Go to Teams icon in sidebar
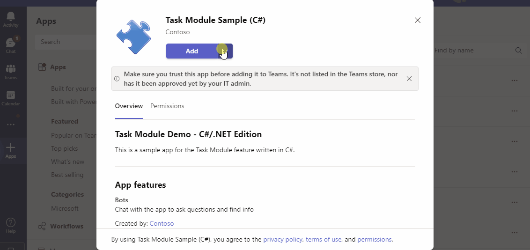Viewport: 530px width, 250px height. coord(10,70)
